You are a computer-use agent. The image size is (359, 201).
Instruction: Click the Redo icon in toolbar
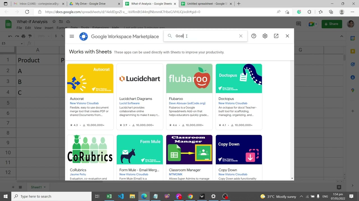point(17,36)
